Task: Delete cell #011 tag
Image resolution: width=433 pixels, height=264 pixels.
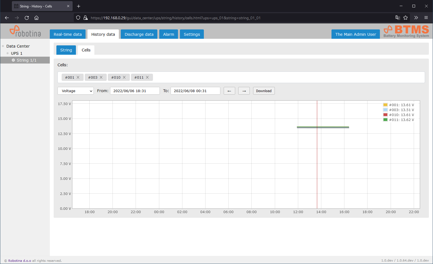Action: pos(147,77)
